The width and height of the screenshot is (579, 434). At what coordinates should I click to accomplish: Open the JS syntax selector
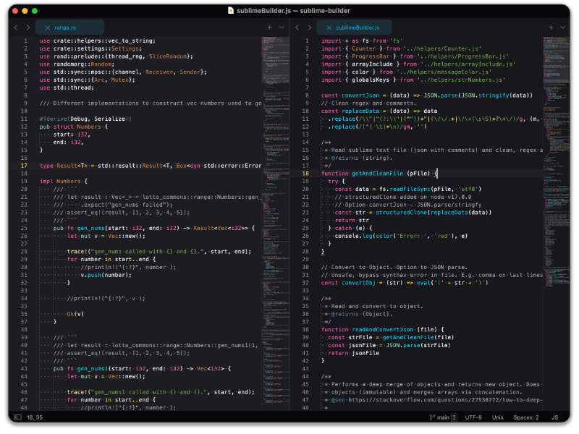[554, 417]
